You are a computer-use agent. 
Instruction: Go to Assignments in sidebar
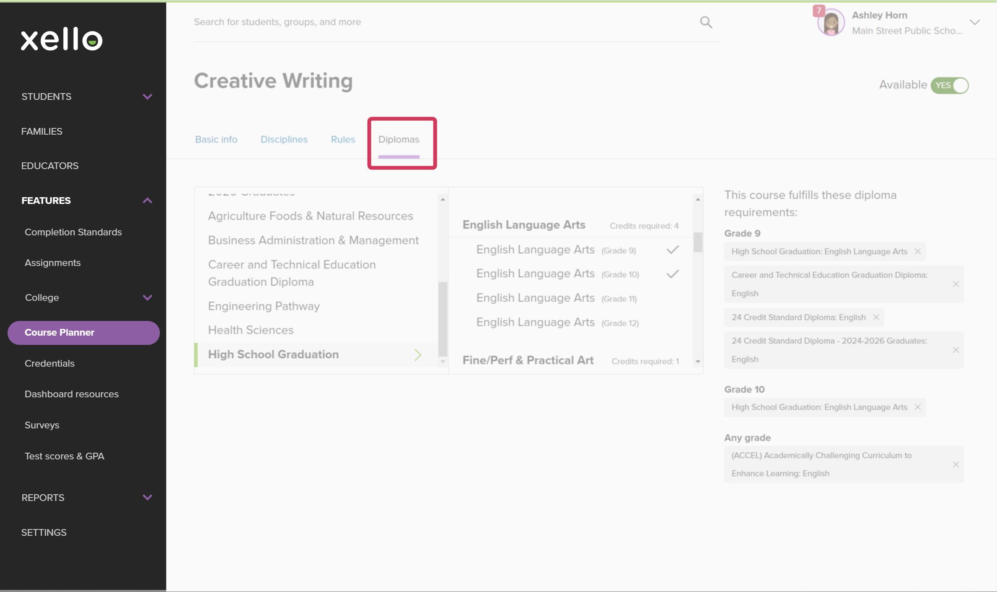[52, 263]
